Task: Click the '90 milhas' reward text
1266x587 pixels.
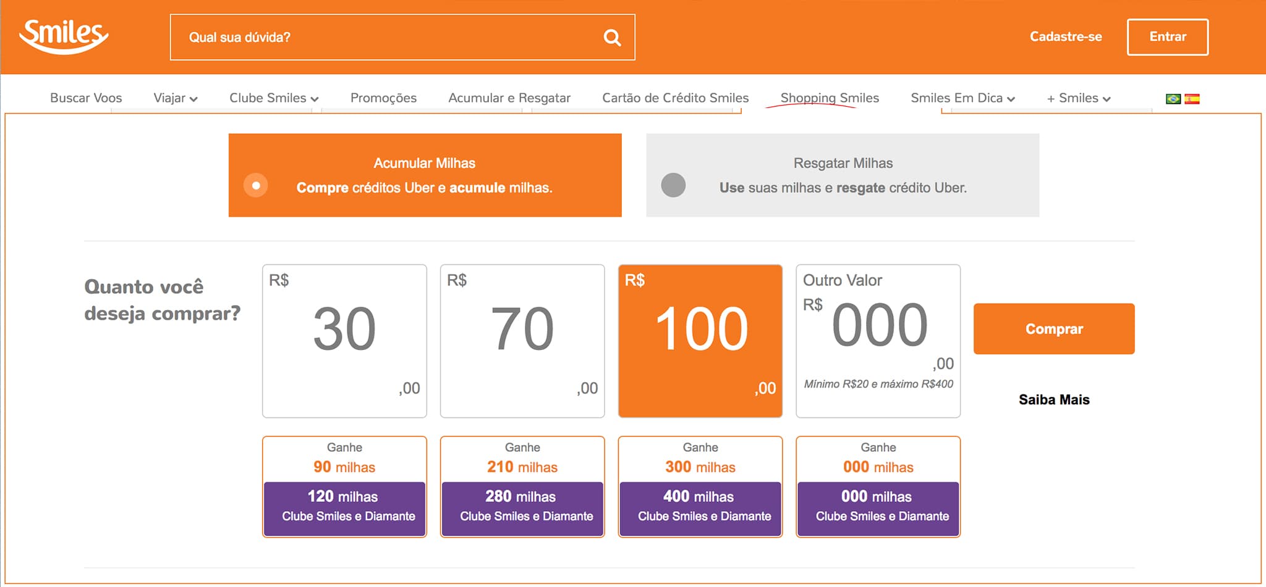Action: click(344, 467)
